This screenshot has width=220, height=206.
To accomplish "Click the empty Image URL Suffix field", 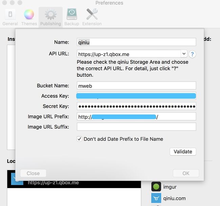I will click(x=136, y=127).
